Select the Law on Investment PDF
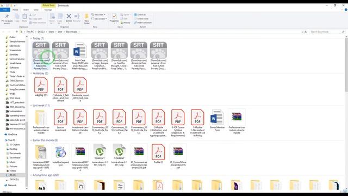348x196 pixels. pyautogui.click(x=60, y=120)
